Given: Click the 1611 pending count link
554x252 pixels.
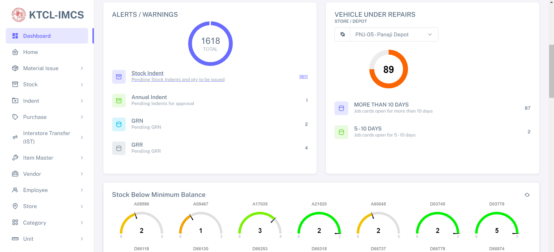Looking at the screenshot, I should pyautogui.click(x=303, y=77).
